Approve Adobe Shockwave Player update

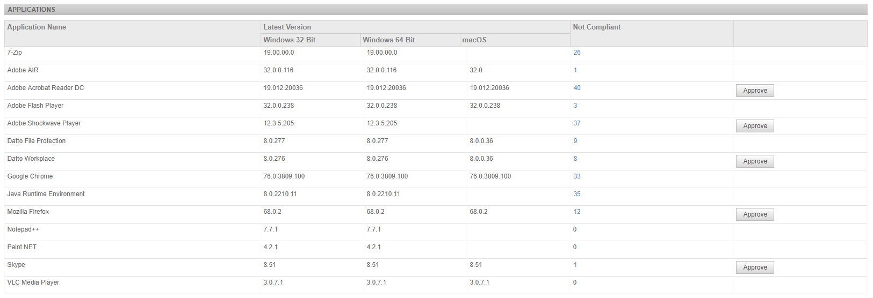(x=755, y=126)
